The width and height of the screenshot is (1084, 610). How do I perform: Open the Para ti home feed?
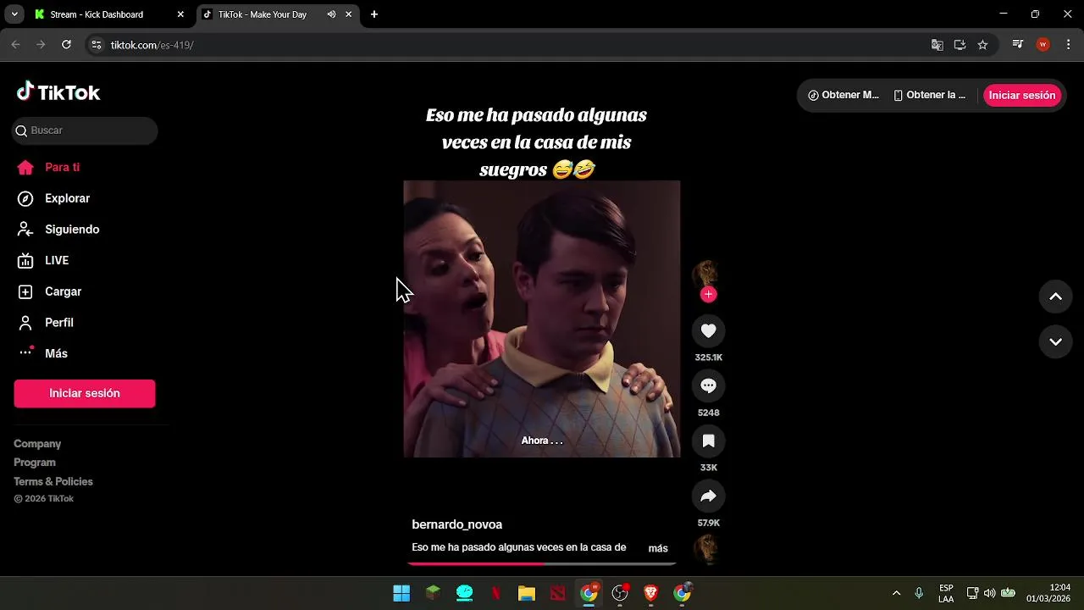coord(49,167)
